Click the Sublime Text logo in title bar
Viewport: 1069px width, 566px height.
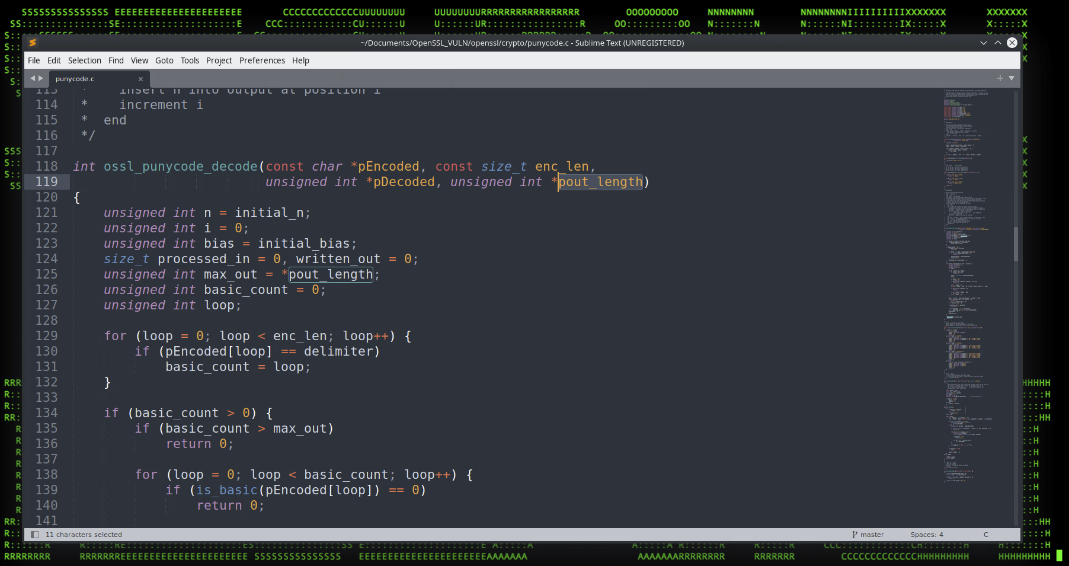[33, 43]
